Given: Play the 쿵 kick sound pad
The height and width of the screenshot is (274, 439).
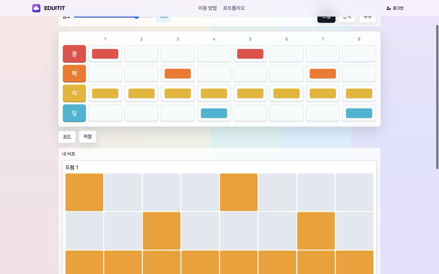Looking at the screenshot, I should [74, 54].
